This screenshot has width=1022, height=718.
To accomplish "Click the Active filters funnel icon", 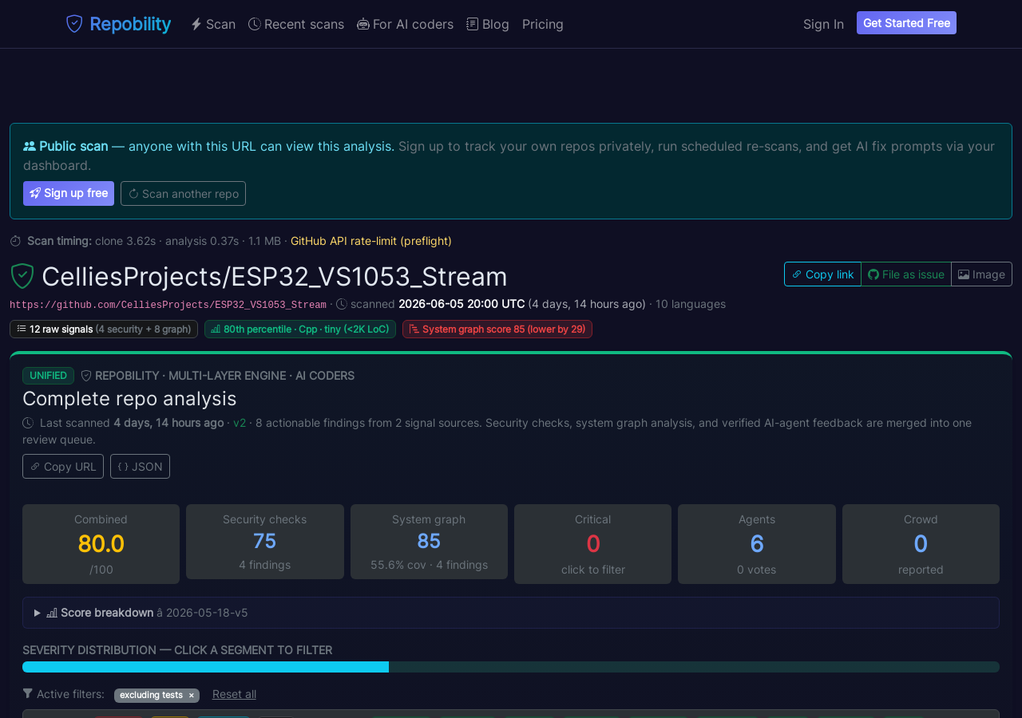I will click(x=28, y=694).
